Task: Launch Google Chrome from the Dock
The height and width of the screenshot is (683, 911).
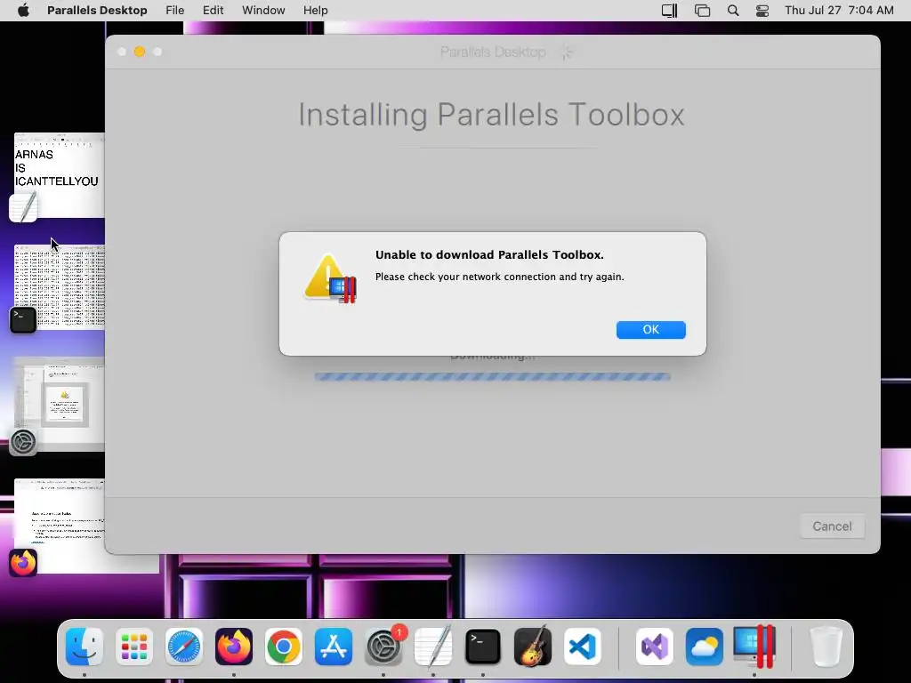Action: pyautogui.click(x=284, y=647)
